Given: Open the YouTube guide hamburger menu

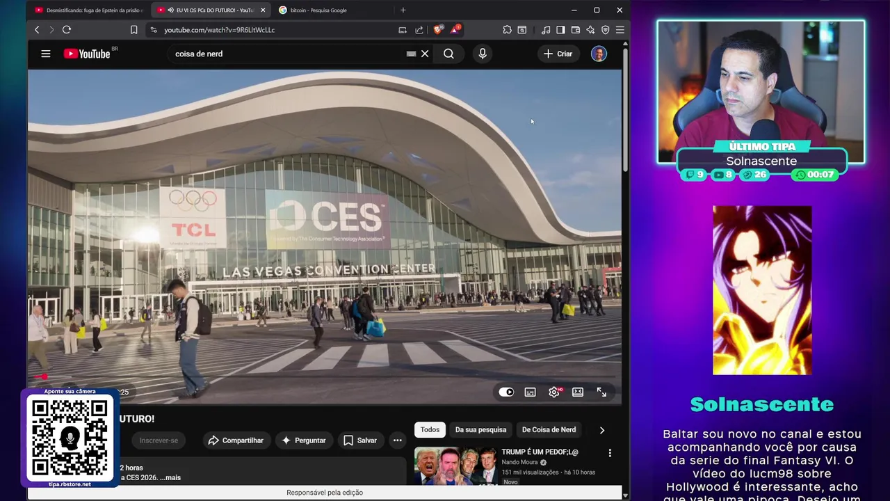Looking at the screenshot, I should click(46, 54).
